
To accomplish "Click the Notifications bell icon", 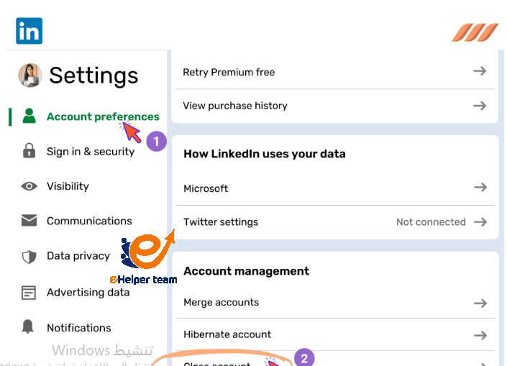I will point(28,326).
